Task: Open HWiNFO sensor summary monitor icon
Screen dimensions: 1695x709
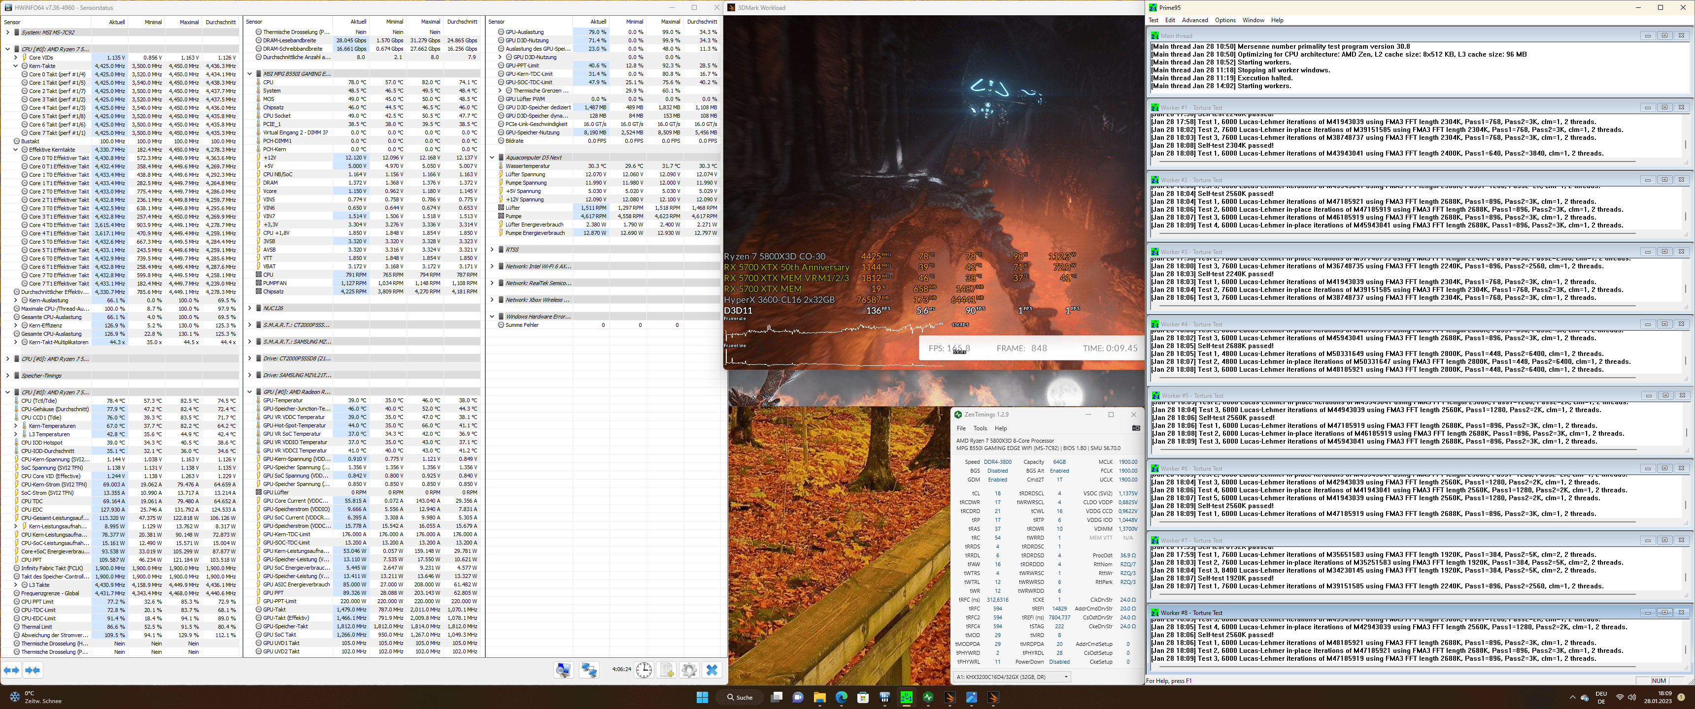Action: 563,670
